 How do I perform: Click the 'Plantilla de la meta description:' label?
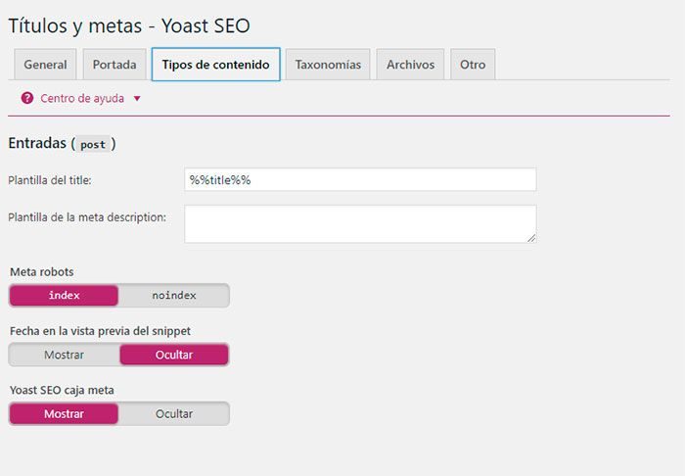[x=87, y=217]
